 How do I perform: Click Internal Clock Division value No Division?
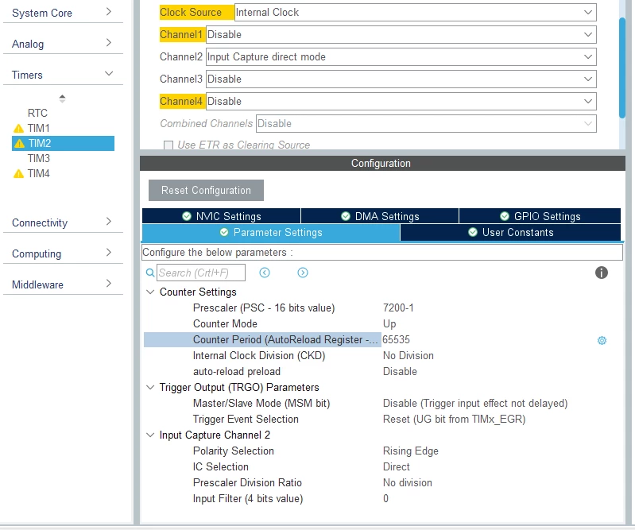[x=408, y=355]
